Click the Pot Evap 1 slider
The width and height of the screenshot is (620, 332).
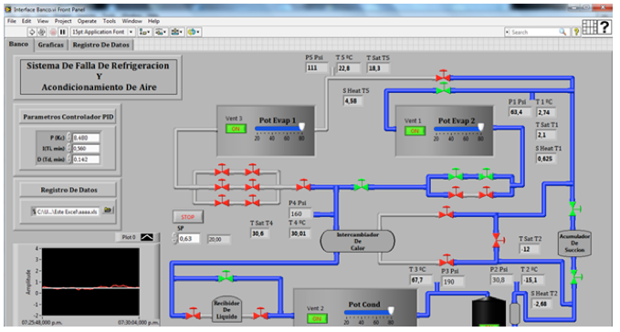(279, 128)
